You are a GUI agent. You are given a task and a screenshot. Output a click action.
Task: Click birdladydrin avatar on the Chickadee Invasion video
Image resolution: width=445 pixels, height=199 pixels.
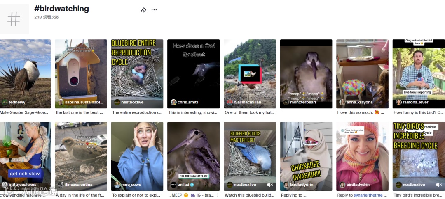286,185
